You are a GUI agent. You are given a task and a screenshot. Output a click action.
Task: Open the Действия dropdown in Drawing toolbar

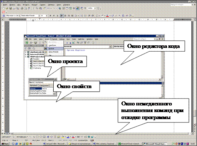[6, 137]
